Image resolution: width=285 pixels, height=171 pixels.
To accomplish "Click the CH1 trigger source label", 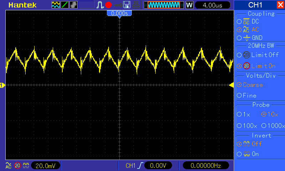I will coord(130,166).
